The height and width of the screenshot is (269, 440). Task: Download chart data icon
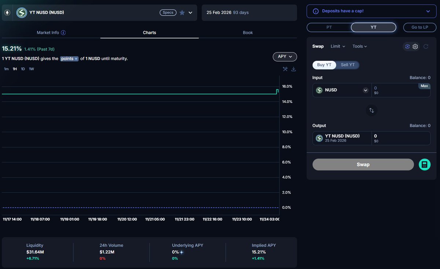coord(293,69)
